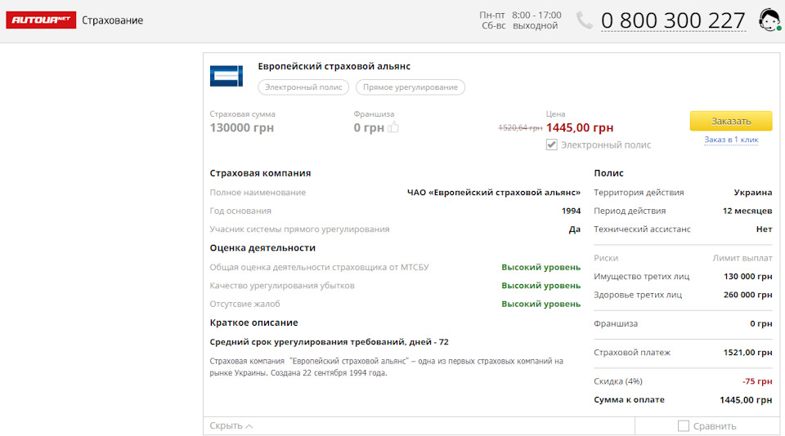785x436 pixels.
Task: Click the crossed-out old price 1520,64 грн
Action: point(520,128)
